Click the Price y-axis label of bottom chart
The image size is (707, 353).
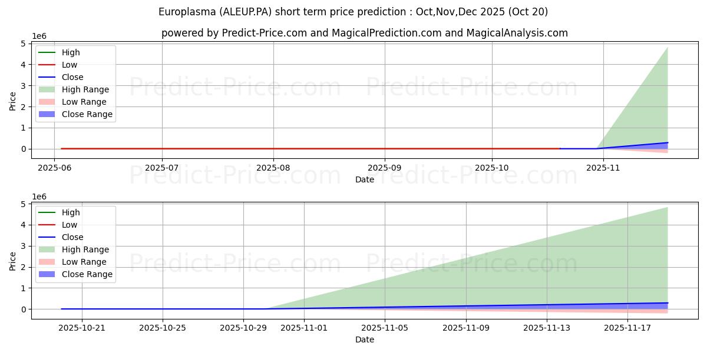(13, 261)
